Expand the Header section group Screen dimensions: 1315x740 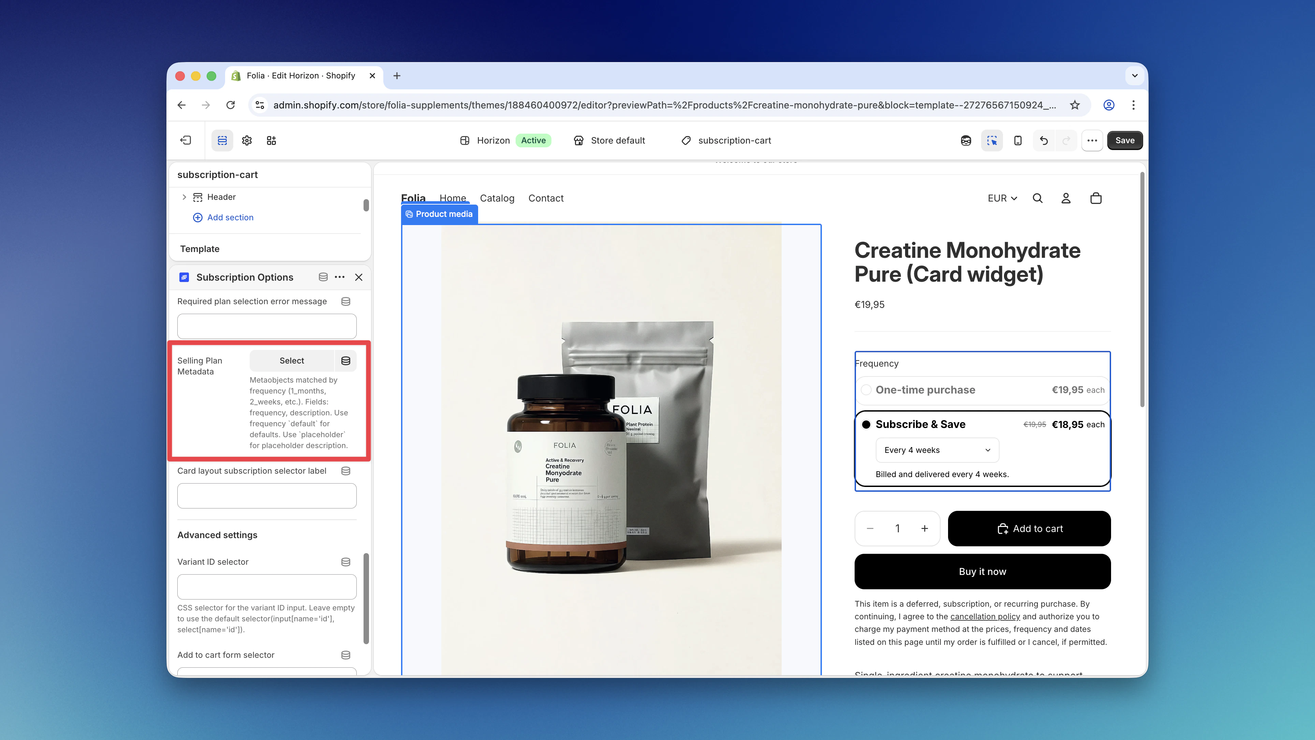pyautogui.click(x=184, y=197)
